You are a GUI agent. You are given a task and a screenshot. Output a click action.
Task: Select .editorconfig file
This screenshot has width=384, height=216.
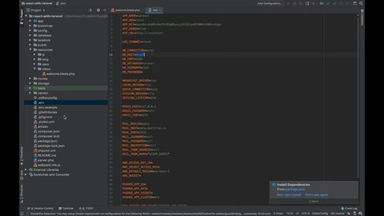(47, 98)
